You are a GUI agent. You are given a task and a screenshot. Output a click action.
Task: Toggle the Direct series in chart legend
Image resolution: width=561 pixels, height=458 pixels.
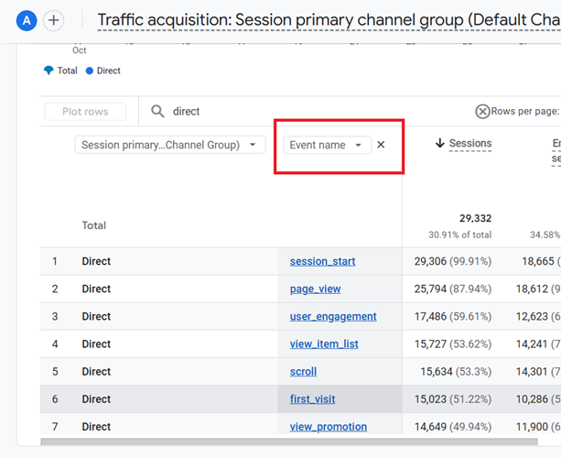[x=103, y=71]
